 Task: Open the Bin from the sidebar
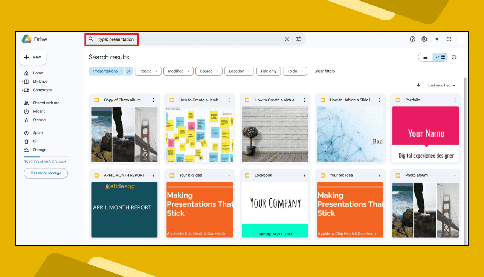point(35,141)
